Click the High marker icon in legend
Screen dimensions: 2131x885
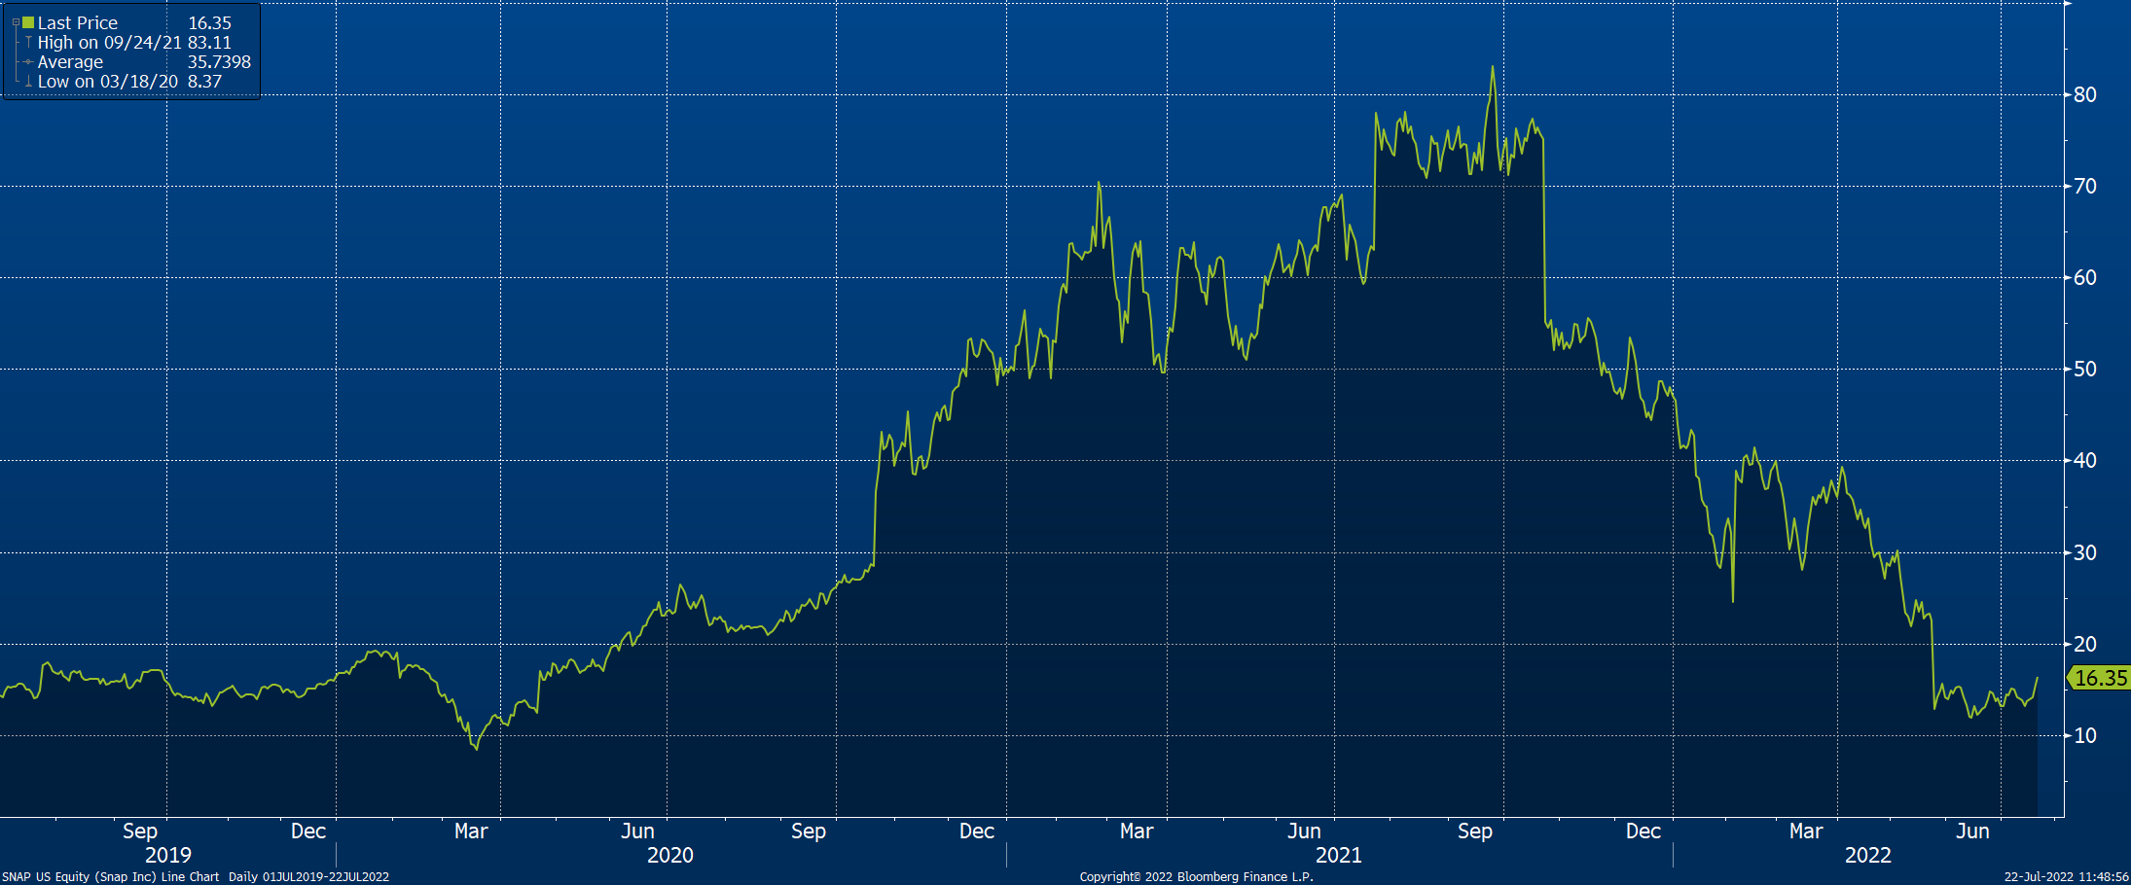(28, 43)
